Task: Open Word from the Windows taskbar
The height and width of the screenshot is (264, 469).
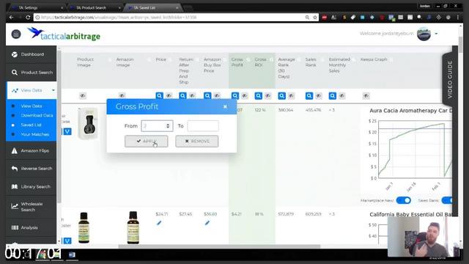Action: pos(72,254)
